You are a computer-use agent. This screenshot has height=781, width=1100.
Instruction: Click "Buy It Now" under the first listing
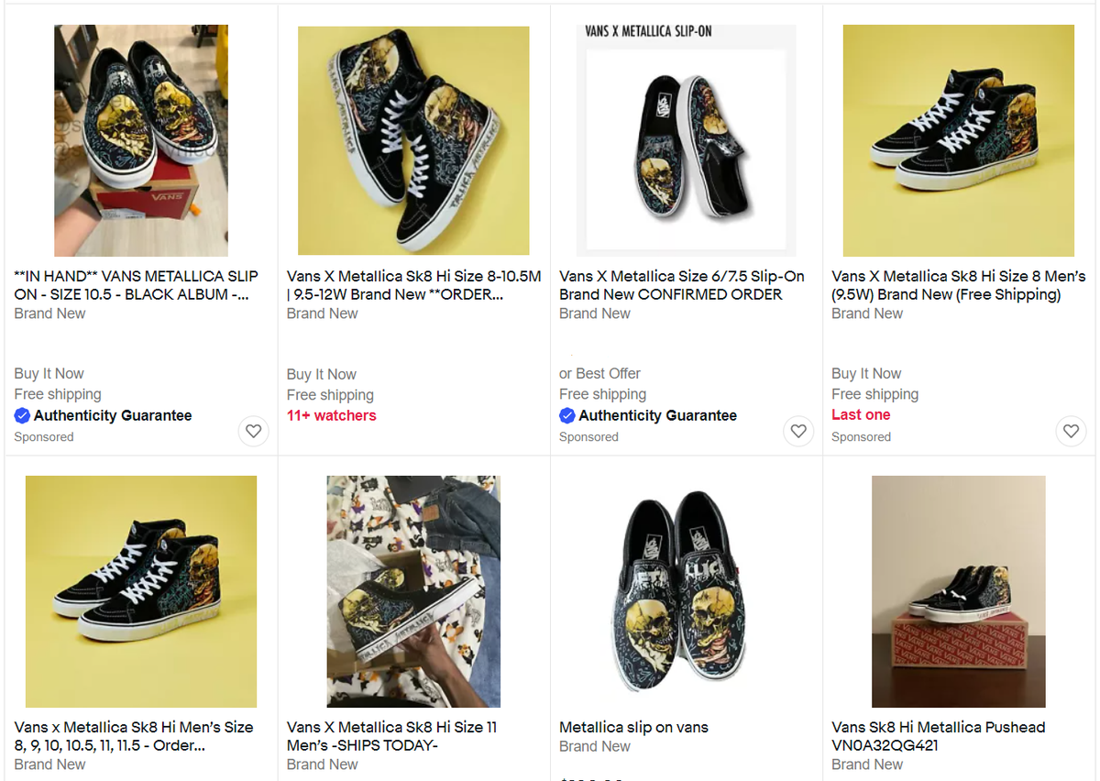point(49,374)
